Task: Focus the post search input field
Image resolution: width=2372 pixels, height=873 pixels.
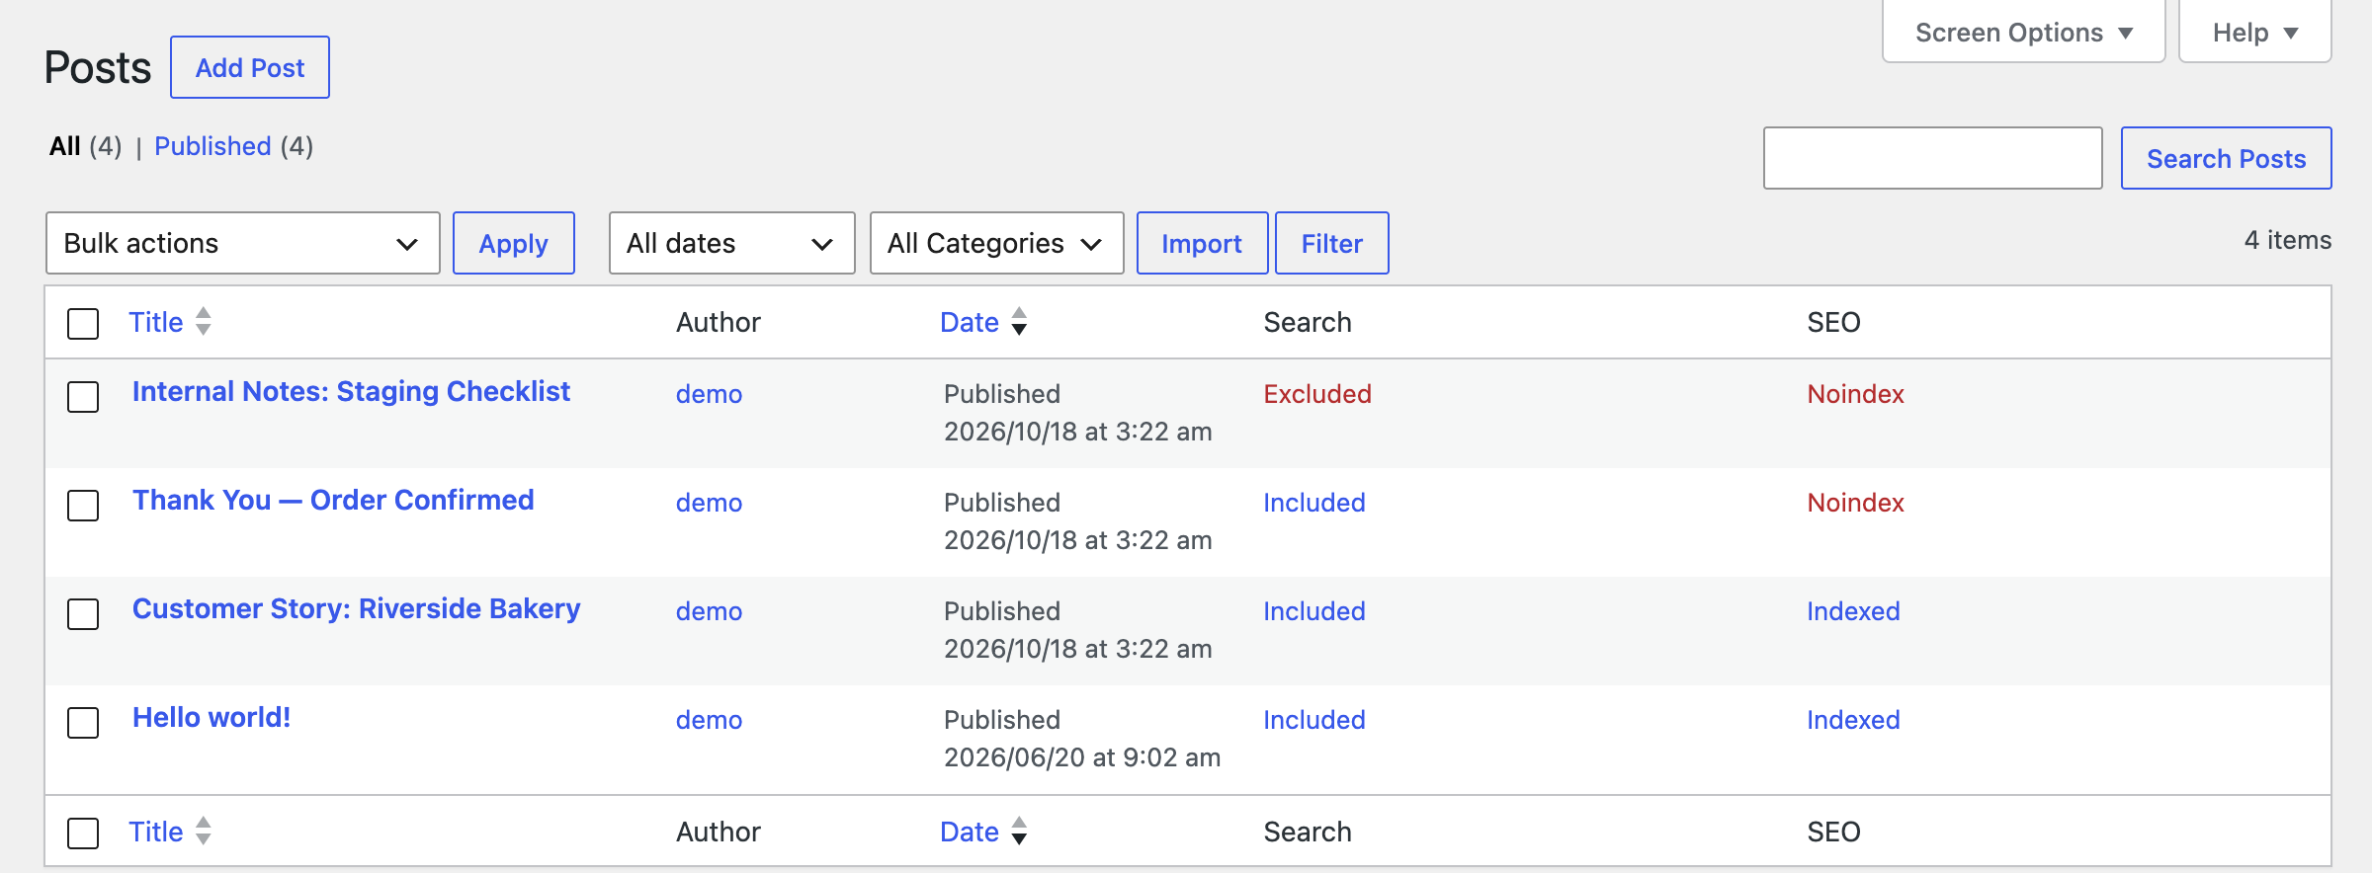Action: click(x=1933, y=158)
